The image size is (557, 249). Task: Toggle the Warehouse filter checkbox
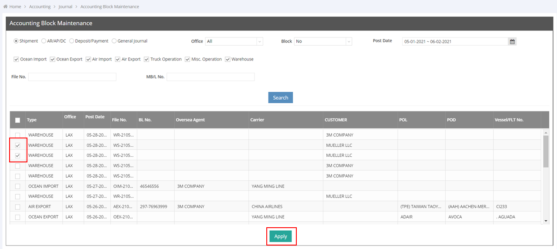[x=228, y=59]
